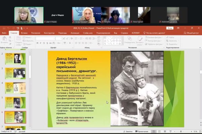
Task: Open Выделить select dropdown
Action: click(x=172, y=44)
